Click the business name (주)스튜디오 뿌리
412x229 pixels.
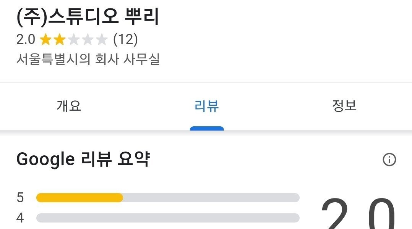click(x=88, y=17)
